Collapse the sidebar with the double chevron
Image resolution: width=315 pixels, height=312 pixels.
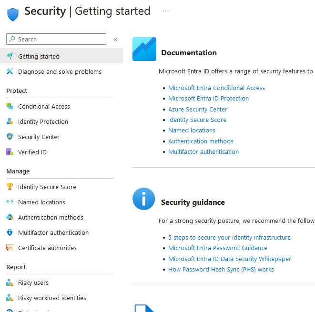115,40
